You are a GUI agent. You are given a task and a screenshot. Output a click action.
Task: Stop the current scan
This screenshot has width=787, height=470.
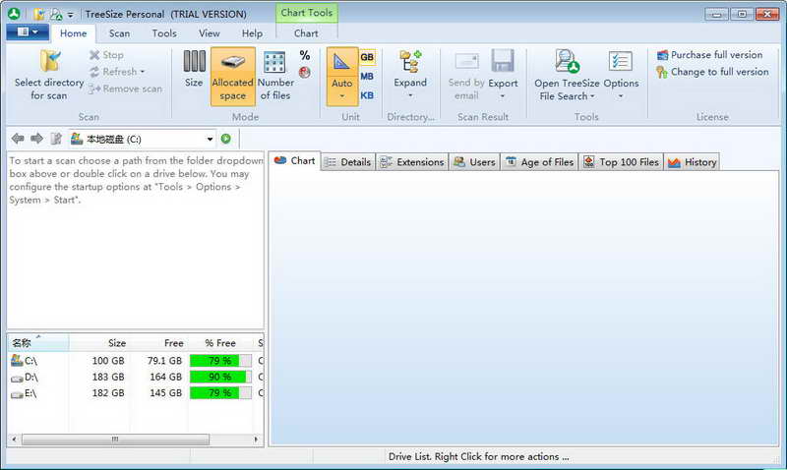106,55
